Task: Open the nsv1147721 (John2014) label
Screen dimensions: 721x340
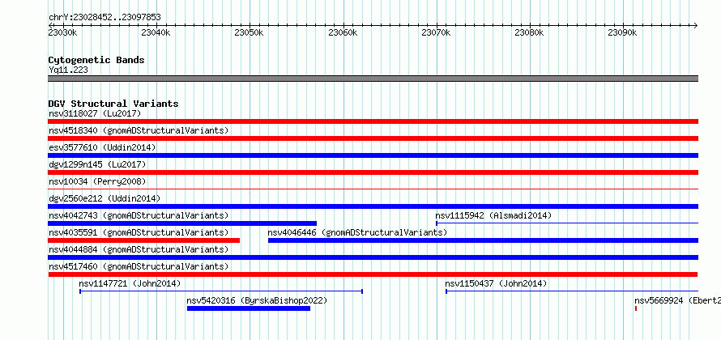Action: point(130,283)
